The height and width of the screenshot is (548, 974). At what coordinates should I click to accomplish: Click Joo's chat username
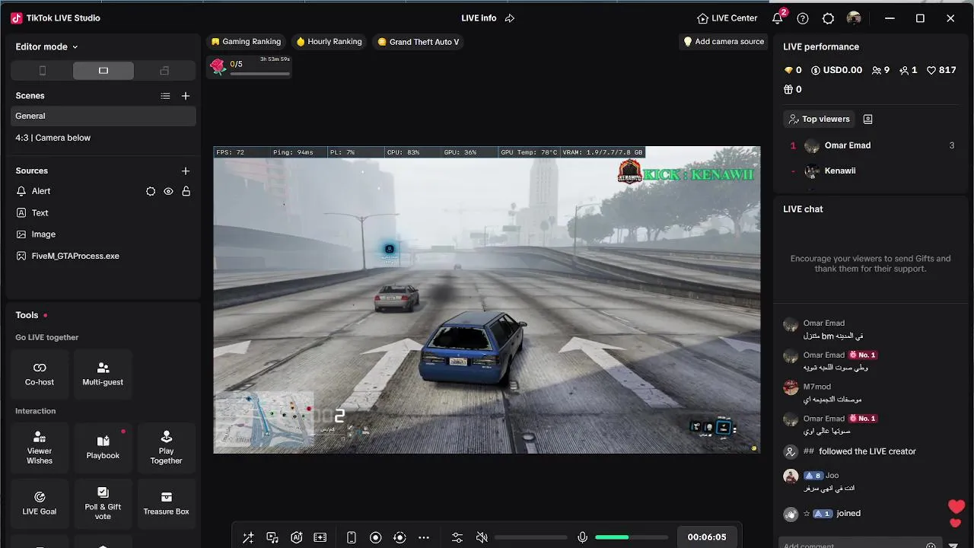click(x=832, y=476)
